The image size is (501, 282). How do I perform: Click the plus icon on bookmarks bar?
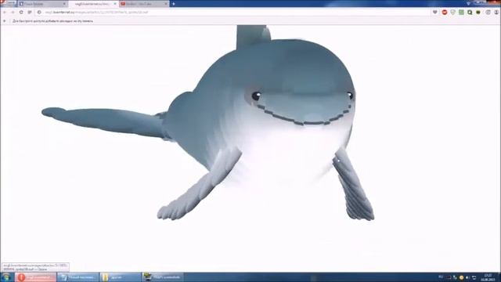5,21
